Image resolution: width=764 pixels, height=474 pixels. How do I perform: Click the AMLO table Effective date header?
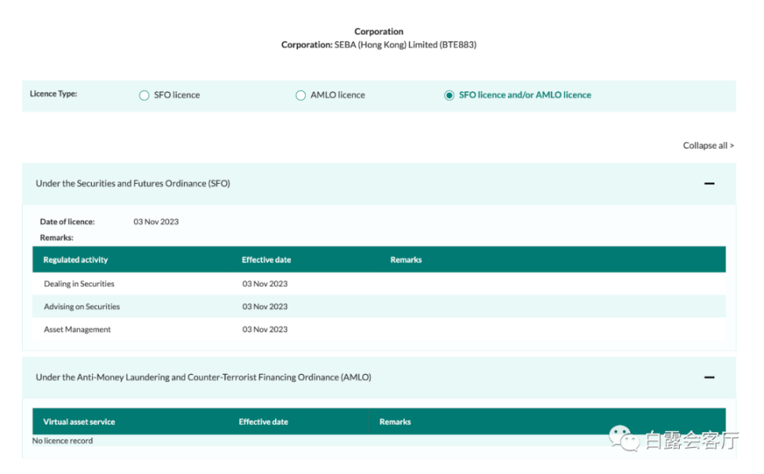[263, 422]
